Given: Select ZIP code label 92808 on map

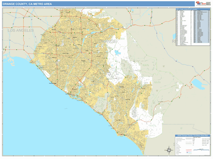Looking at the screenshot, I should point(121,39).
